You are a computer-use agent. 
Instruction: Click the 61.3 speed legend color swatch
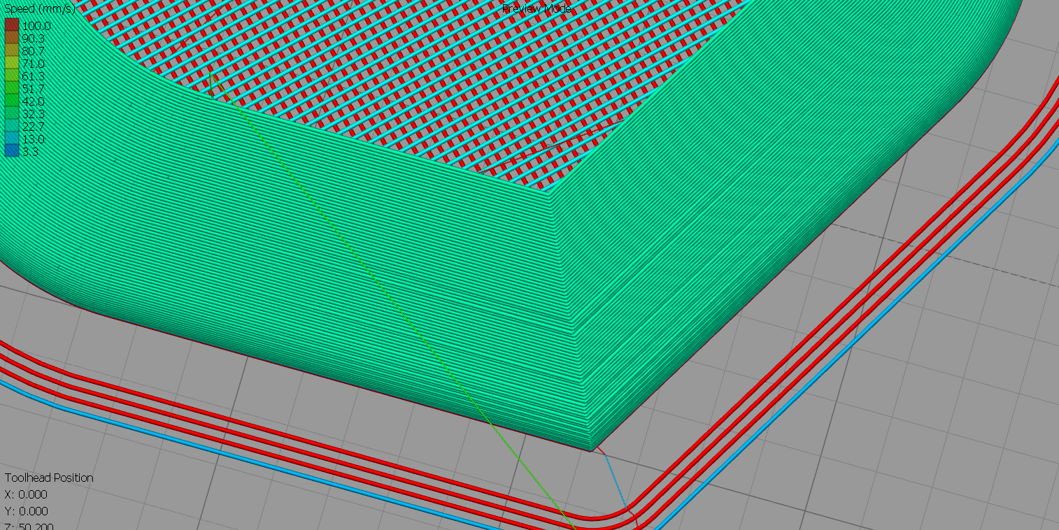point(12,76)
